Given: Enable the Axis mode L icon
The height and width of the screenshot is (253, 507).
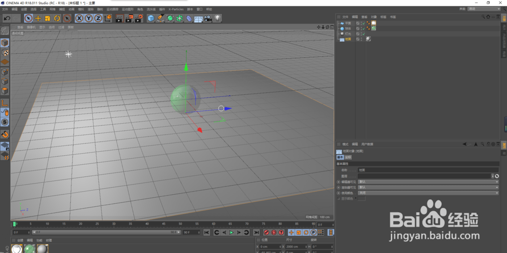Looking at the screenshot, I should pos(5,103).
